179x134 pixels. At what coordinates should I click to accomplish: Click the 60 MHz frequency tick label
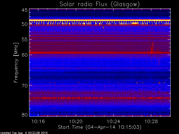point(24,55)
